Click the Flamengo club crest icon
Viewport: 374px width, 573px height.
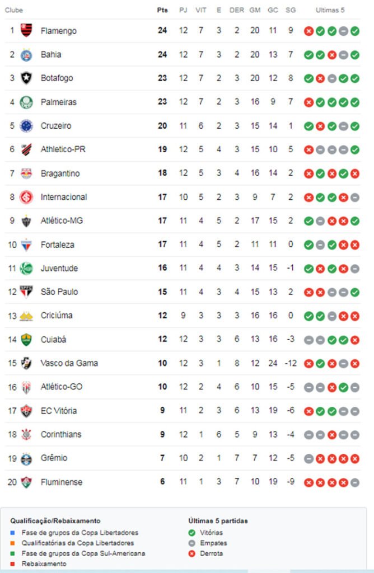(26, 30)
